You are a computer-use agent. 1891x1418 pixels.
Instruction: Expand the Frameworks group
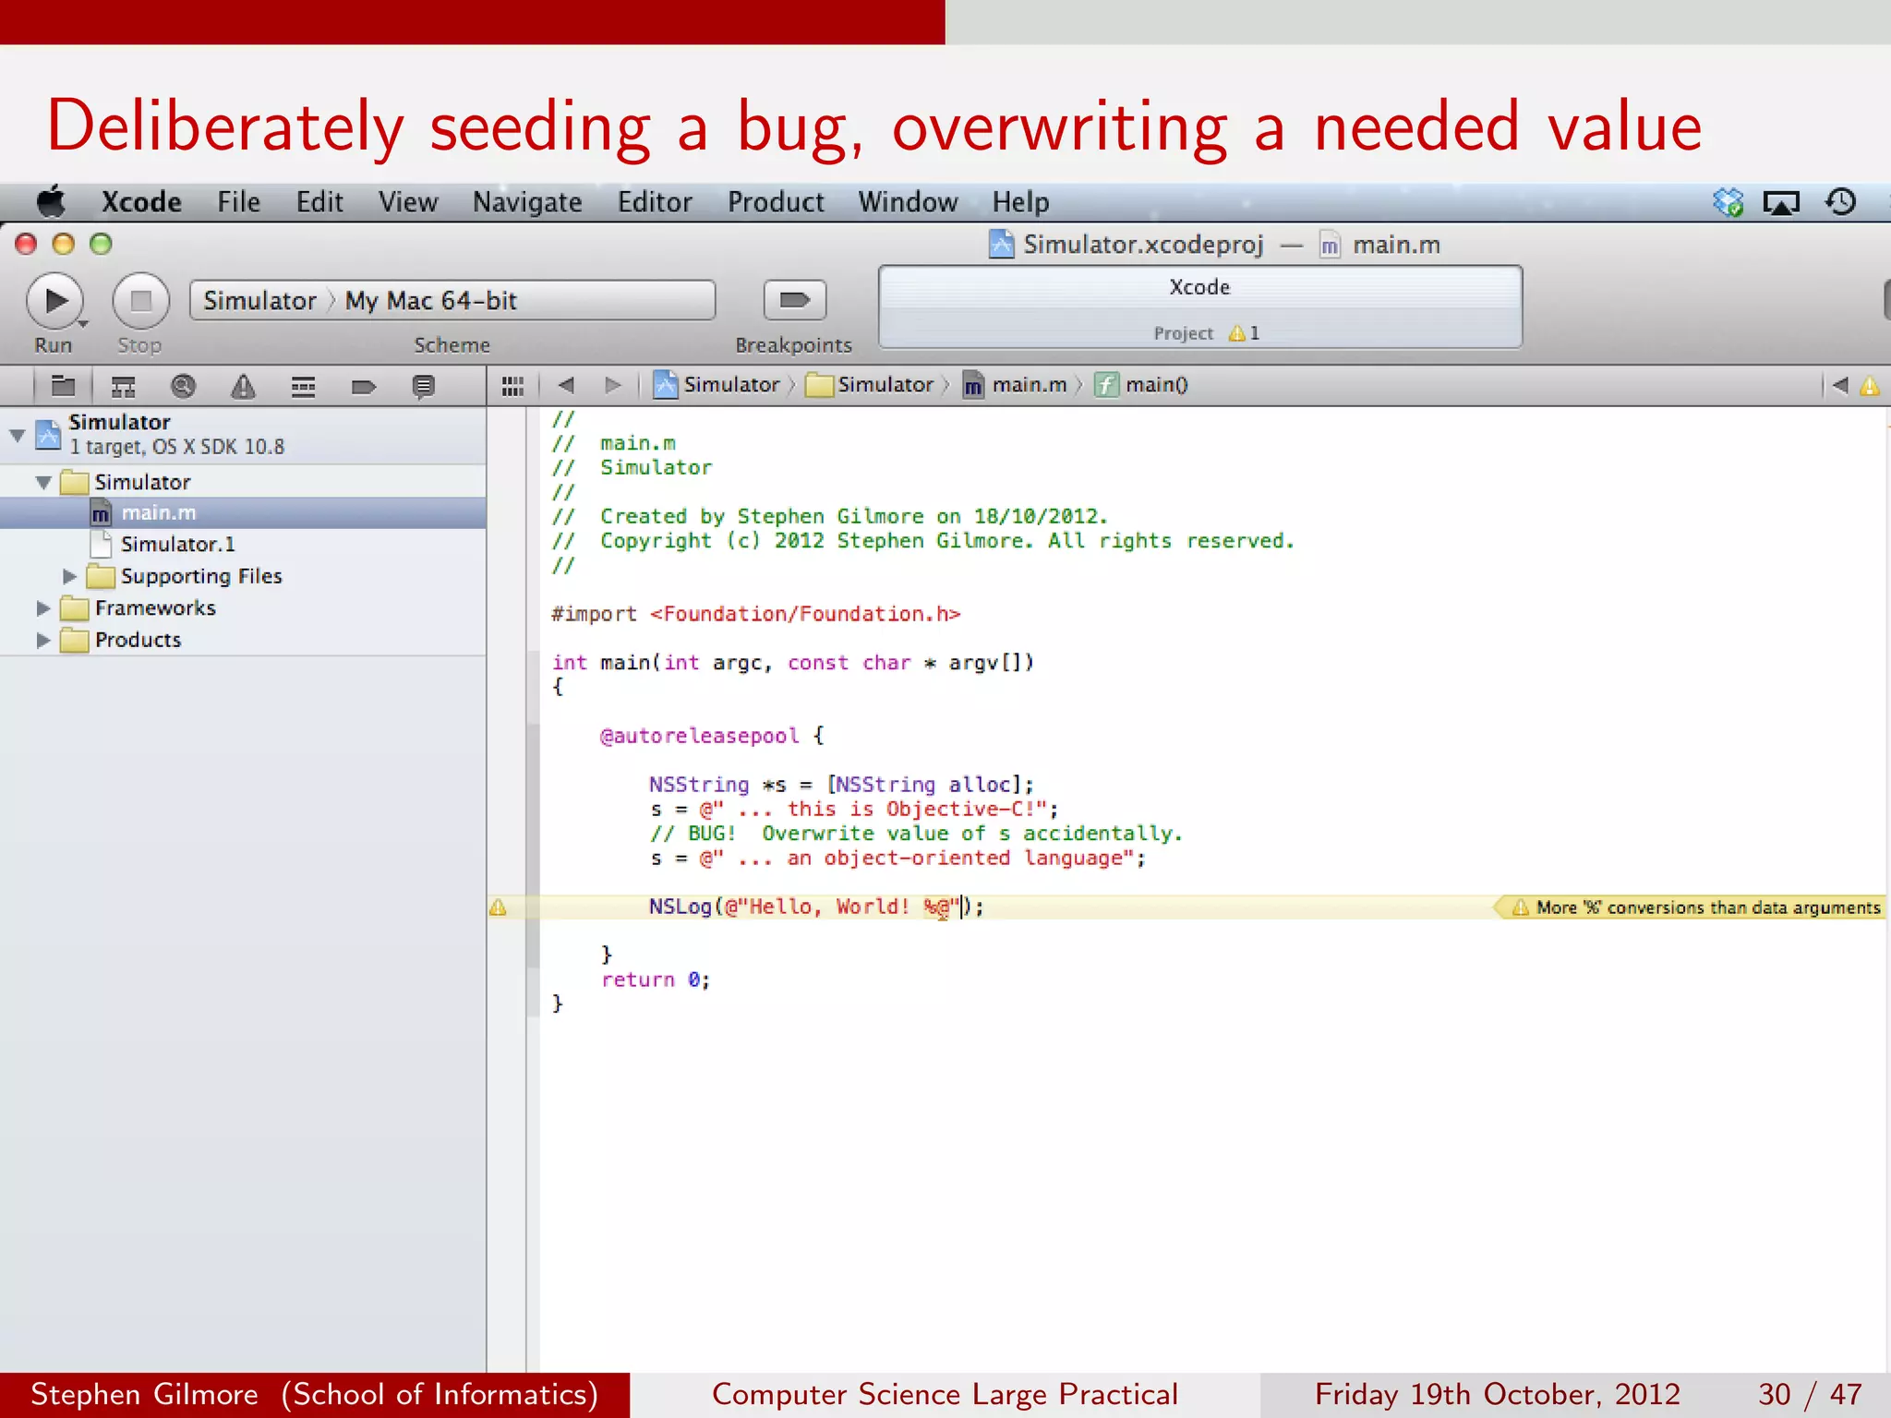pos(42,608)
